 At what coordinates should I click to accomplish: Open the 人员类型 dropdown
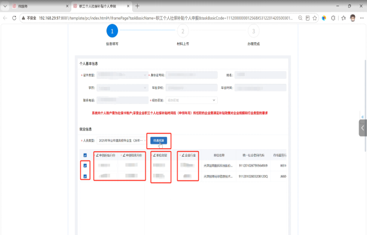[122, 140]
